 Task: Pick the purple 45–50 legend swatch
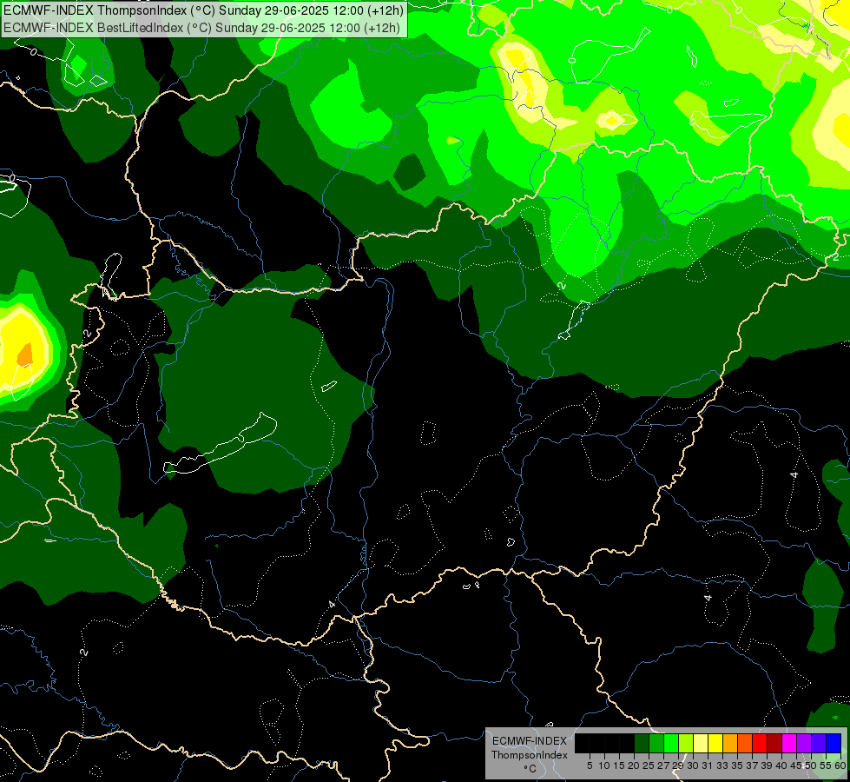[x=804, y=743]
